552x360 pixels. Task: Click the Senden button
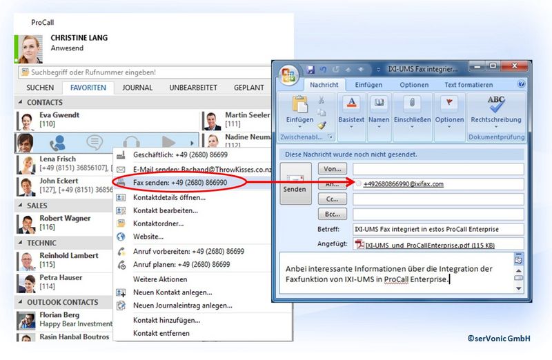[295, 183]
